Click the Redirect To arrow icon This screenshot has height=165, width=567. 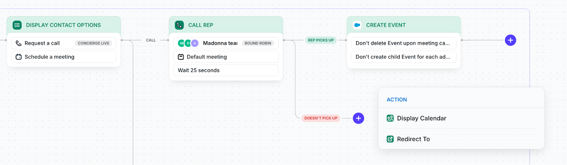tap(390, 139)
